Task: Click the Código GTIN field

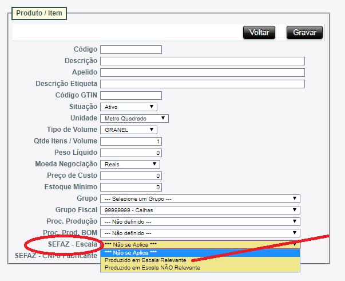Action: [x=130, y=95]
